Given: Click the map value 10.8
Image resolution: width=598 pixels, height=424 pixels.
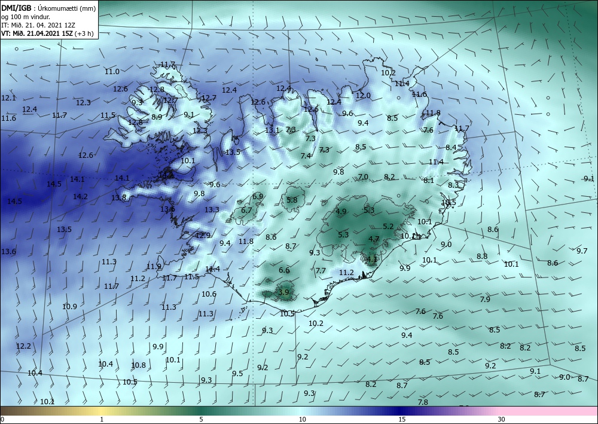Looking at the screenshot, I should (139, 365).
